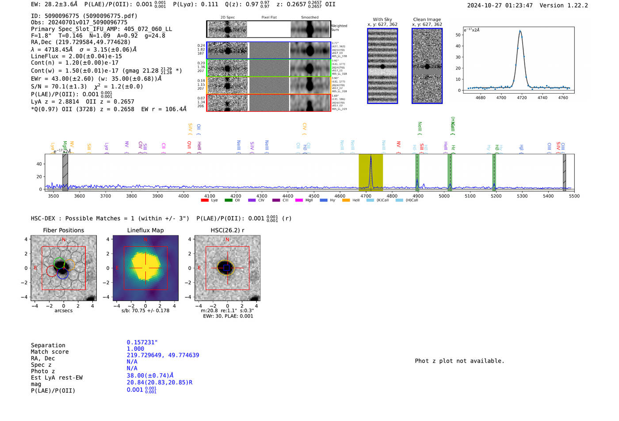
Task: Click the EW: 28.2±3.6Å header value
Action: pos(54,4)
